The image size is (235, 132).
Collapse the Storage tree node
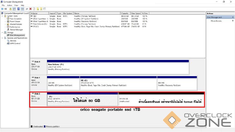click(2, 32)
